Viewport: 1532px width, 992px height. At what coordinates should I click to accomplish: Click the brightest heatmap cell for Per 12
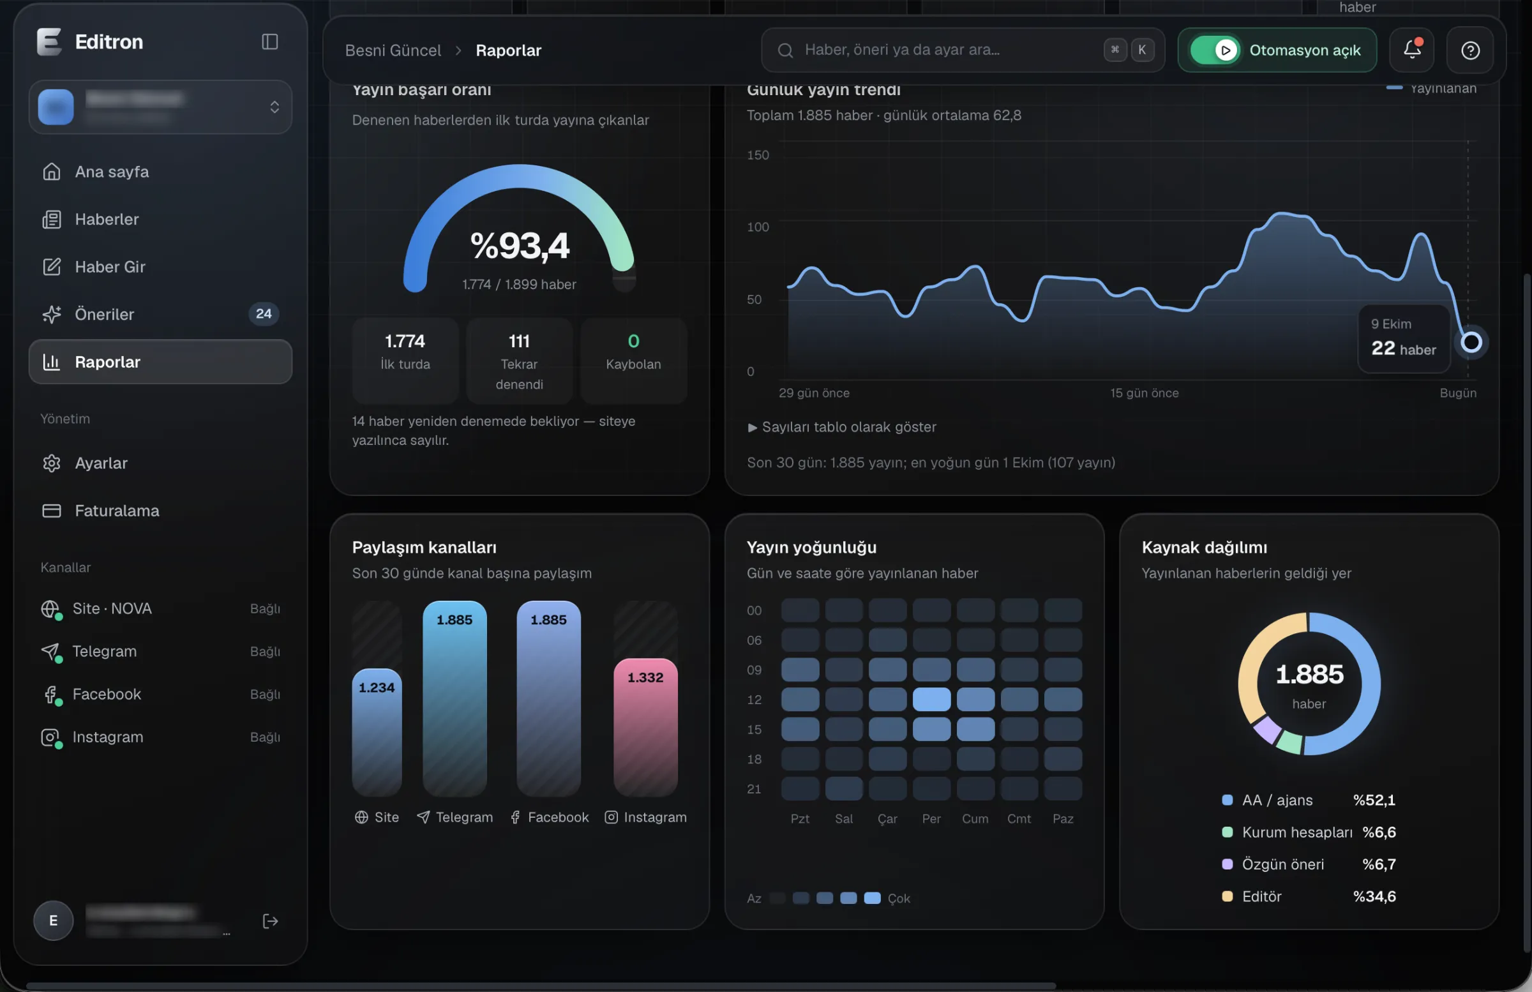[x=931, y=699]
